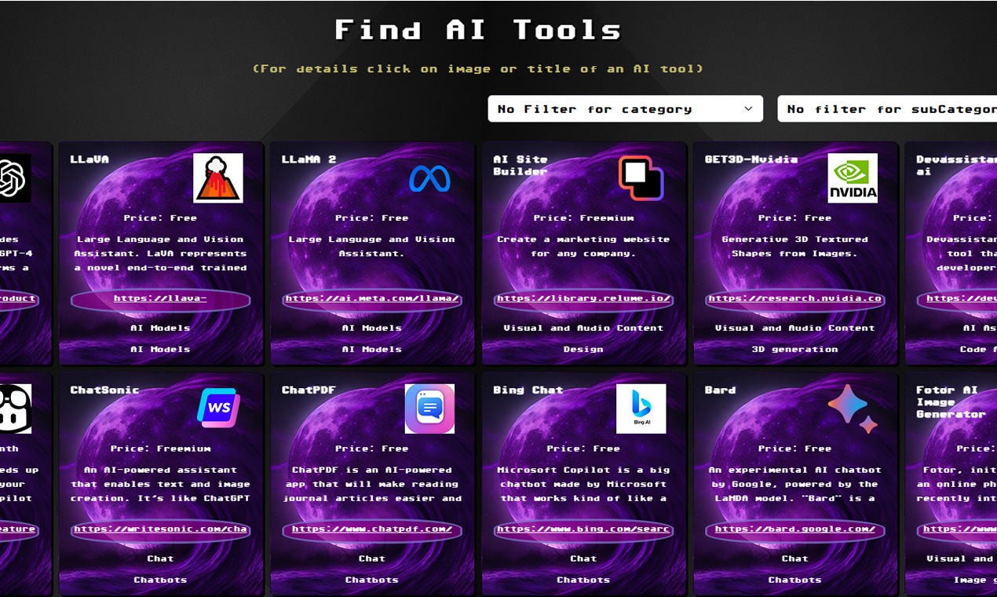
Task: Click the Bard sparkle logo
Action: coord(853,408)
